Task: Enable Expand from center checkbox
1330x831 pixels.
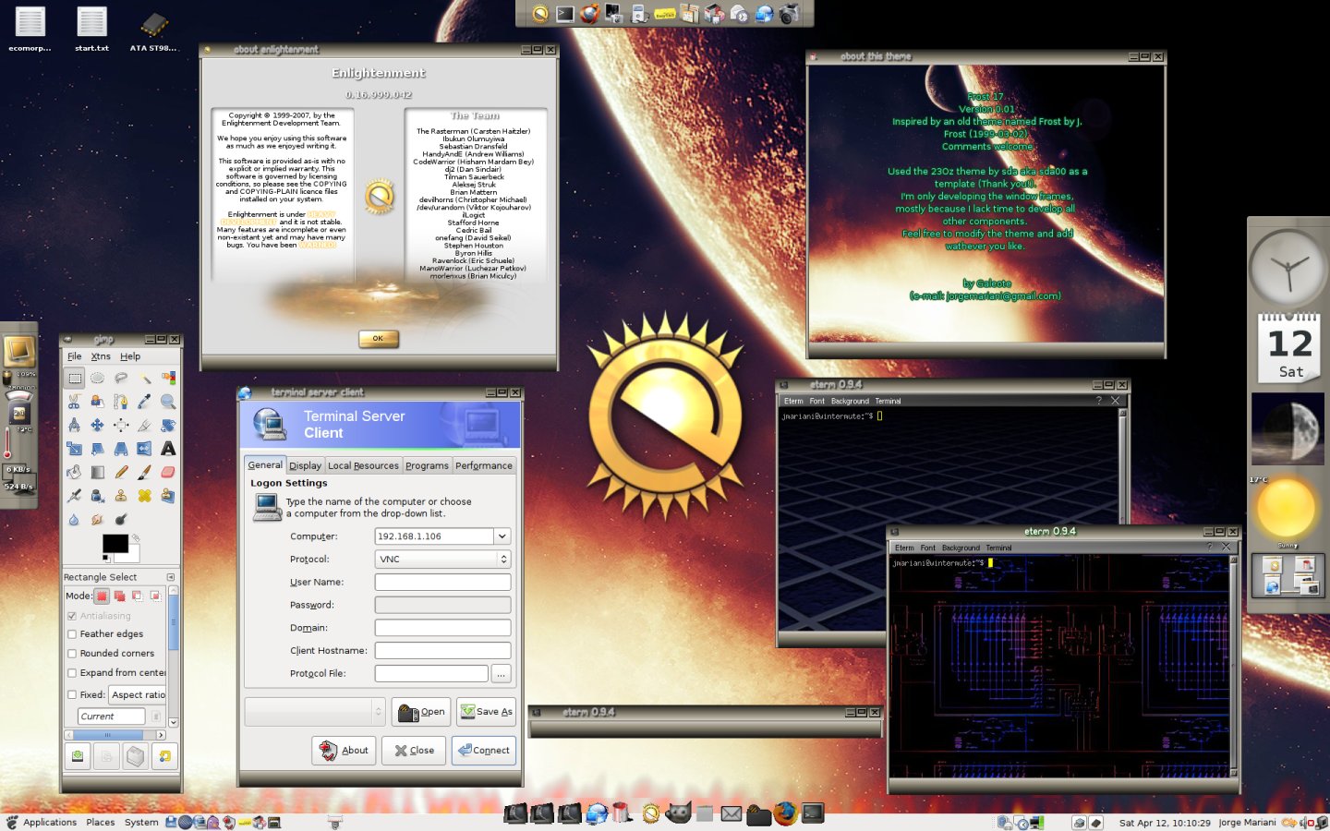Action: [x=72, y=673]
